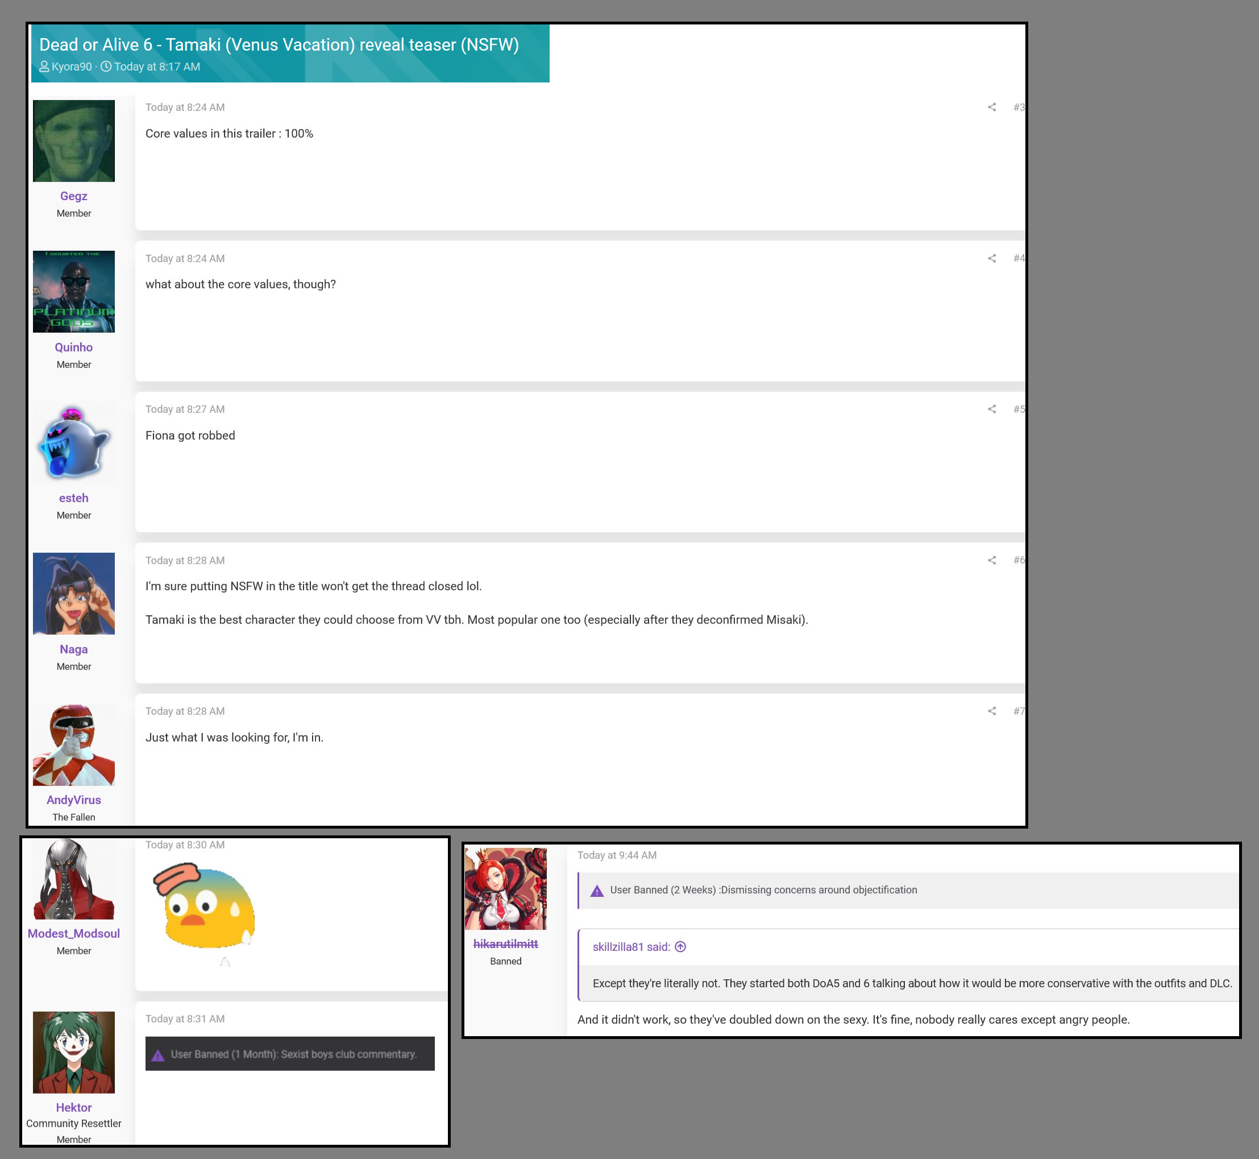Viewport: 1259px width, 1159px height.
Task: Click the reply starting "And it didn't work"
Action: pyautogui.click(x=854, y=1020)
